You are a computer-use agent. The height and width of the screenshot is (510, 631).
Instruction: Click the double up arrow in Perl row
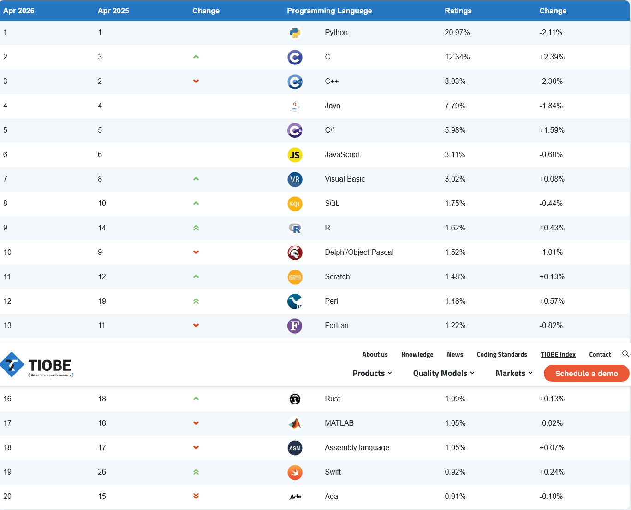tap(196, 301)
